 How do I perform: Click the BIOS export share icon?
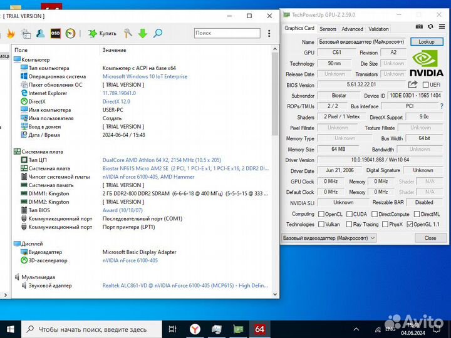point(412,84)
